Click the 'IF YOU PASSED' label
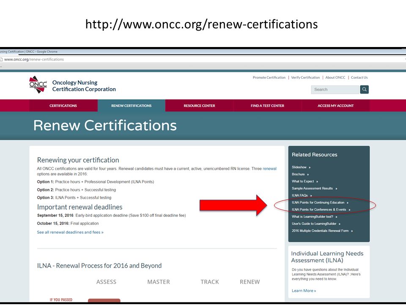 (61, 300)
